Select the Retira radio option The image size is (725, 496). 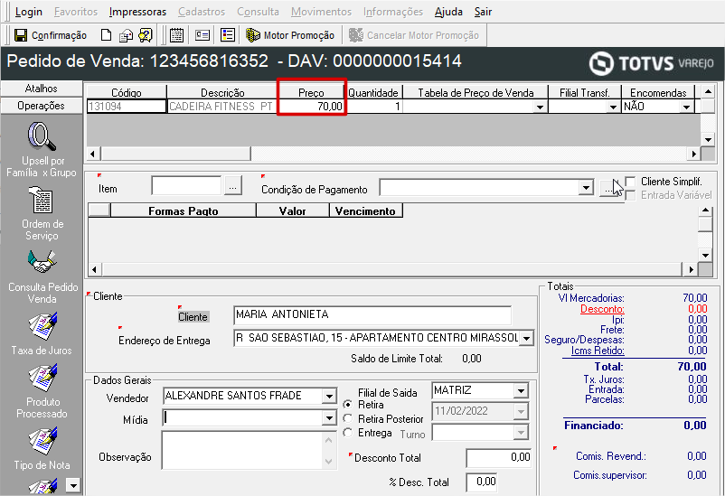pos(348,405)
